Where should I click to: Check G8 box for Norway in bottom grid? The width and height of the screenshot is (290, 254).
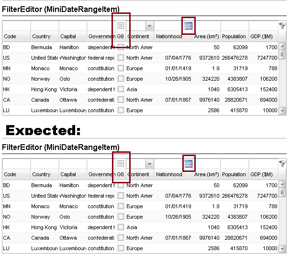tap(121, 217)
